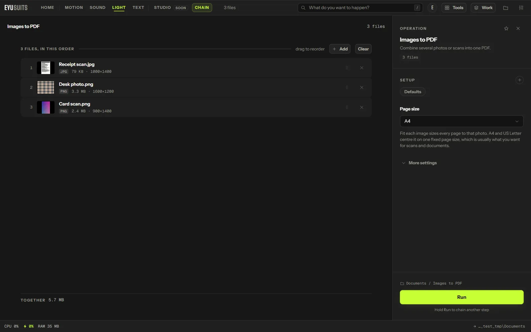
Task: Click the EVUSUITS logo
Action: [x=16, y=8]
